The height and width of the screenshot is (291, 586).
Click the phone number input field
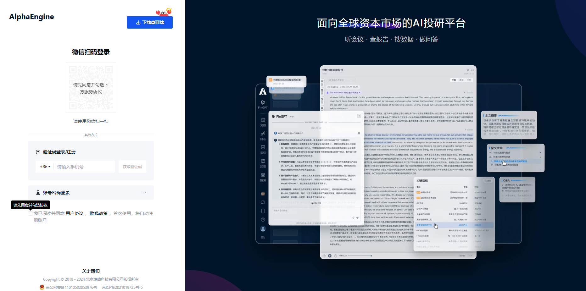click(x=84, y=167)
